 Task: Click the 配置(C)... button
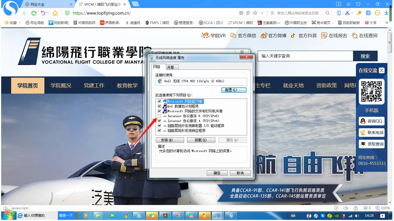point(234,90)
